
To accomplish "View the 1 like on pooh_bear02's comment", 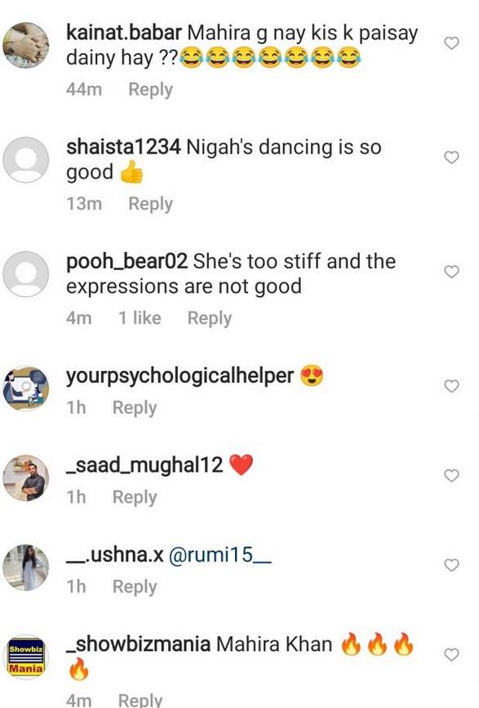I will [140, 318].
